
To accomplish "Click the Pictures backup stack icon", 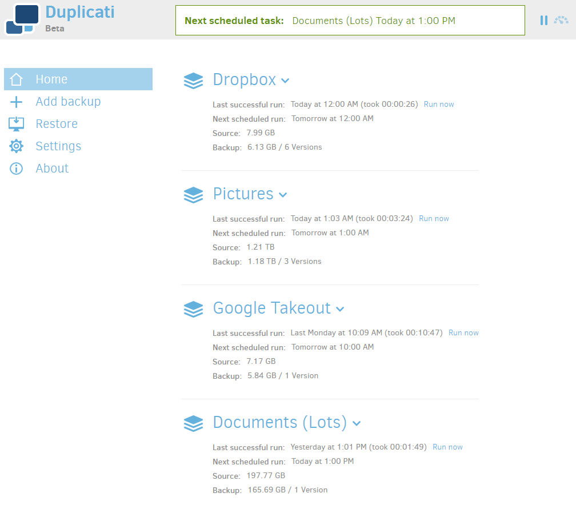I will [193, 195].
